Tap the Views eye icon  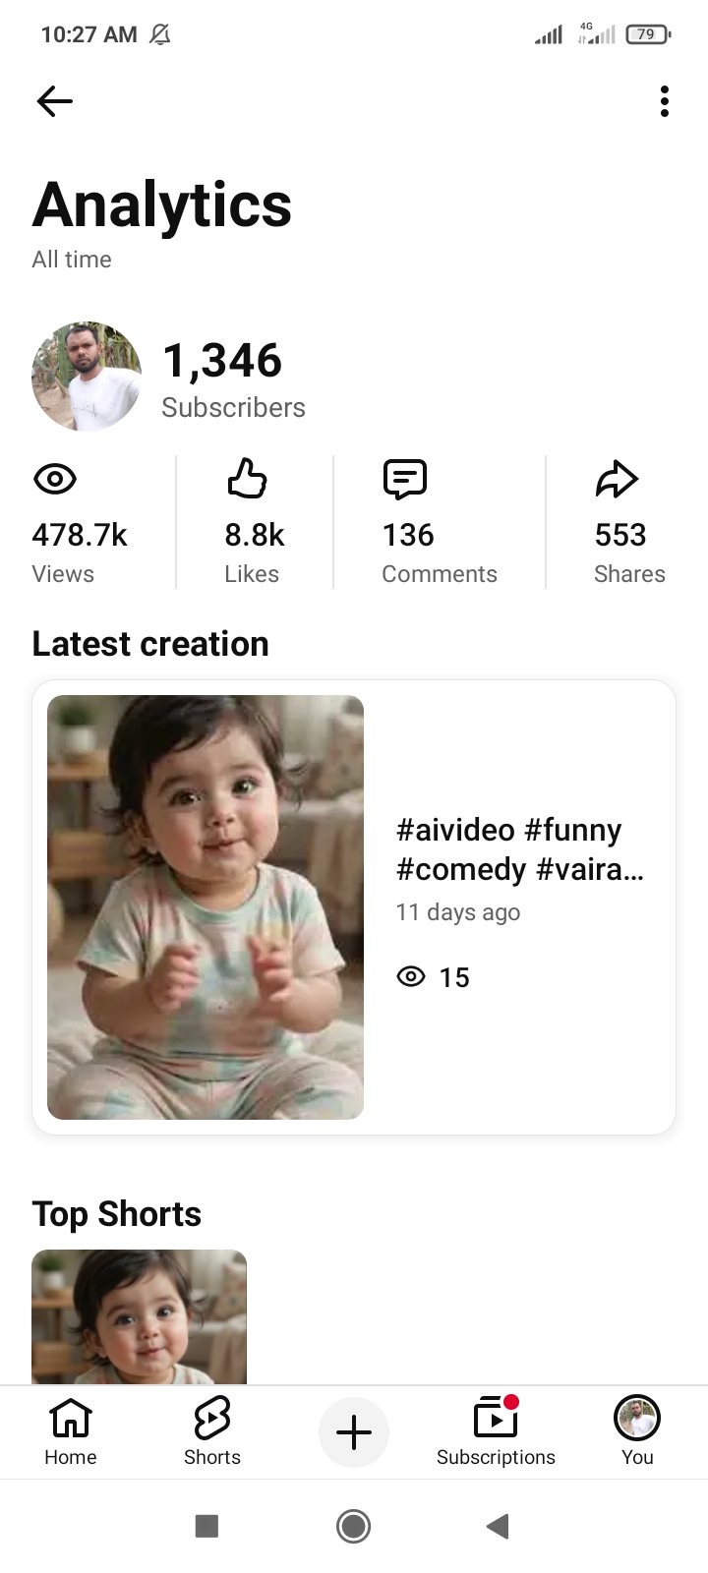click(55, 480)
